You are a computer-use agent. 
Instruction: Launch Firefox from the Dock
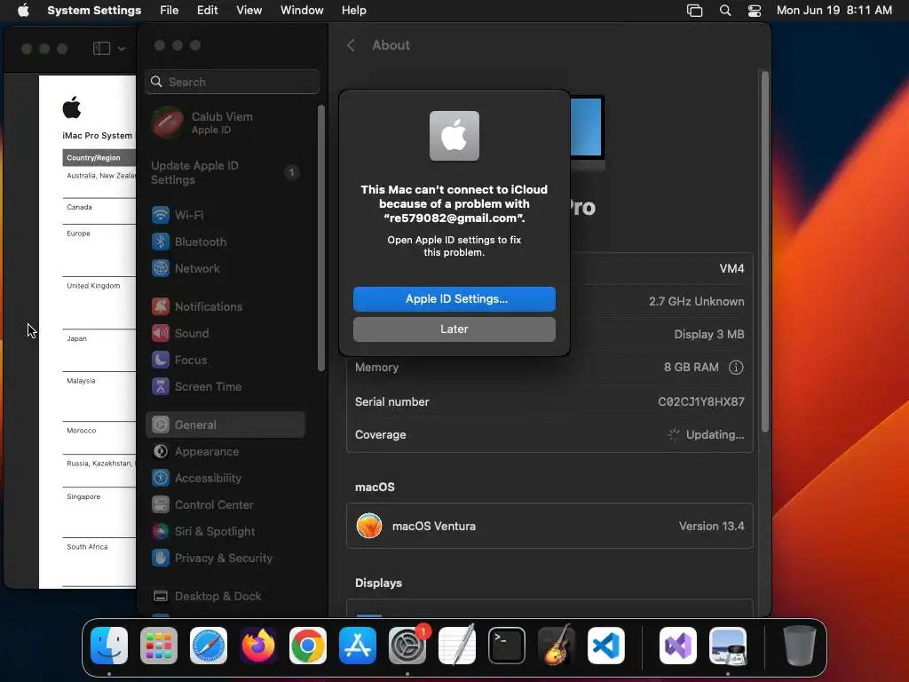(258, 646)
